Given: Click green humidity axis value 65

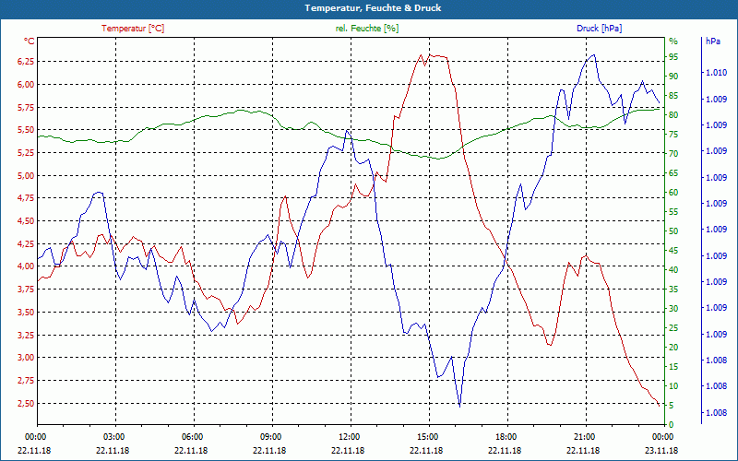Looking at the screenshot, I should coord(673,173).
